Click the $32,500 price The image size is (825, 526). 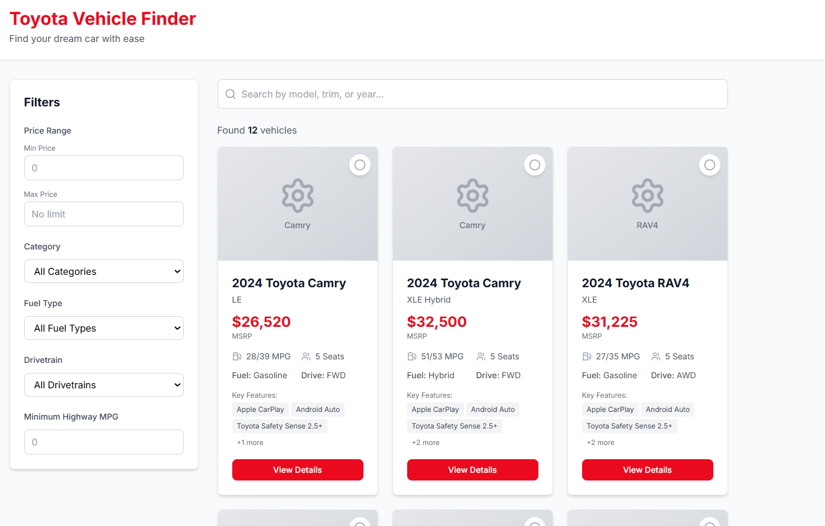tap(437, 322)
